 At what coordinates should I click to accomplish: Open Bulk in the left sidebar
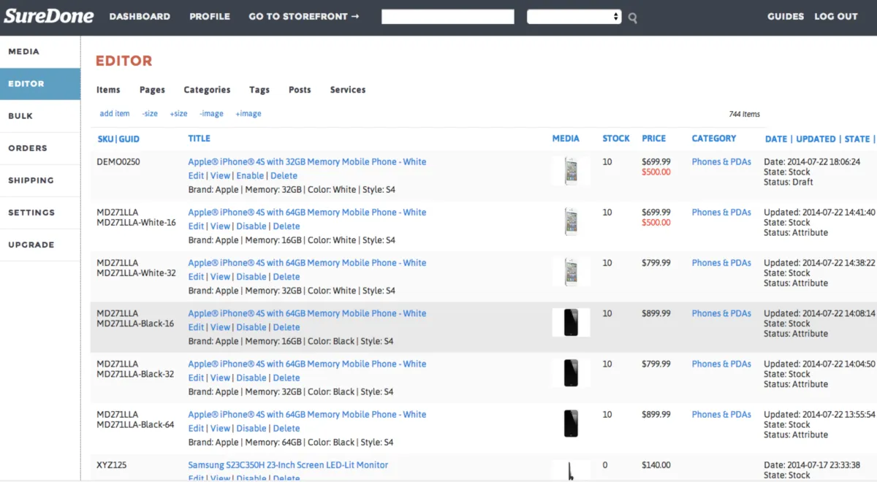click(20, 116)
